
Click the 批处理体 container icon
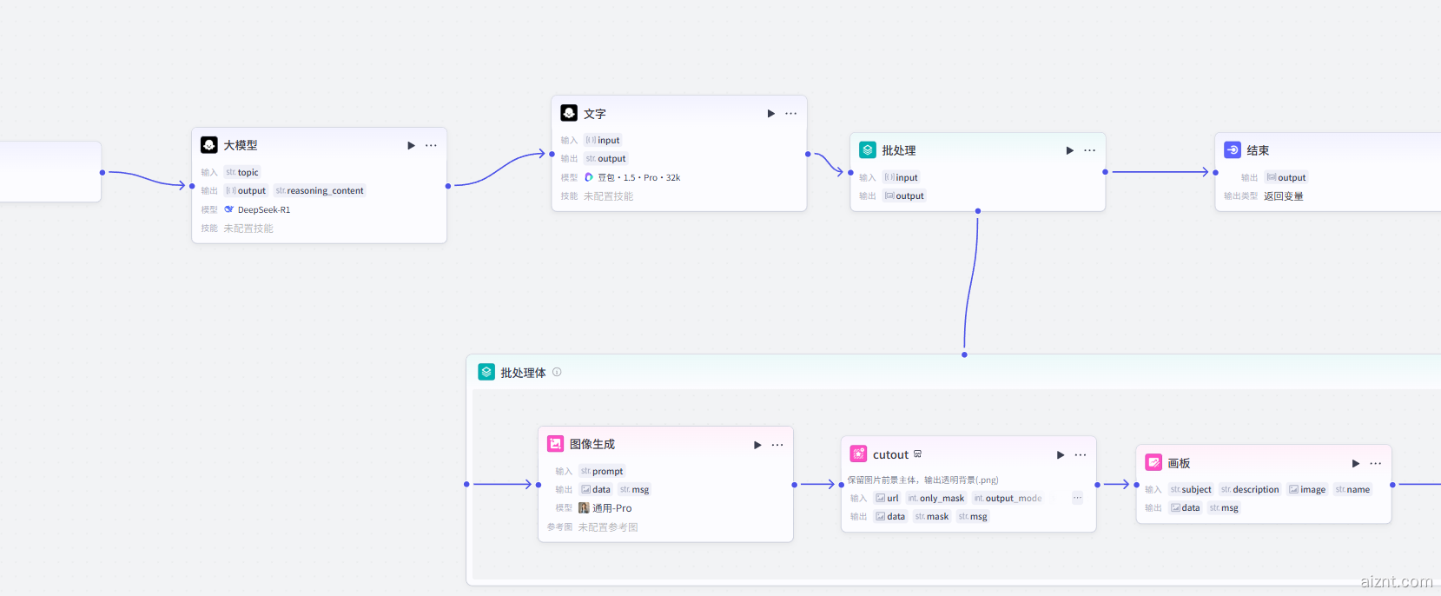click(486, 372)
